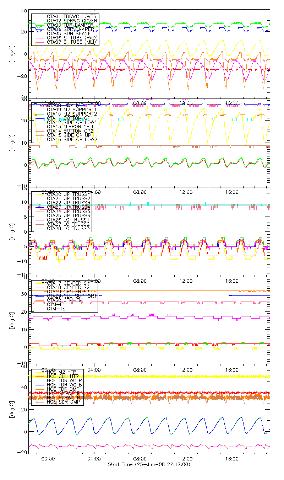Click the HCE M2 HTR legend entry

62,372
